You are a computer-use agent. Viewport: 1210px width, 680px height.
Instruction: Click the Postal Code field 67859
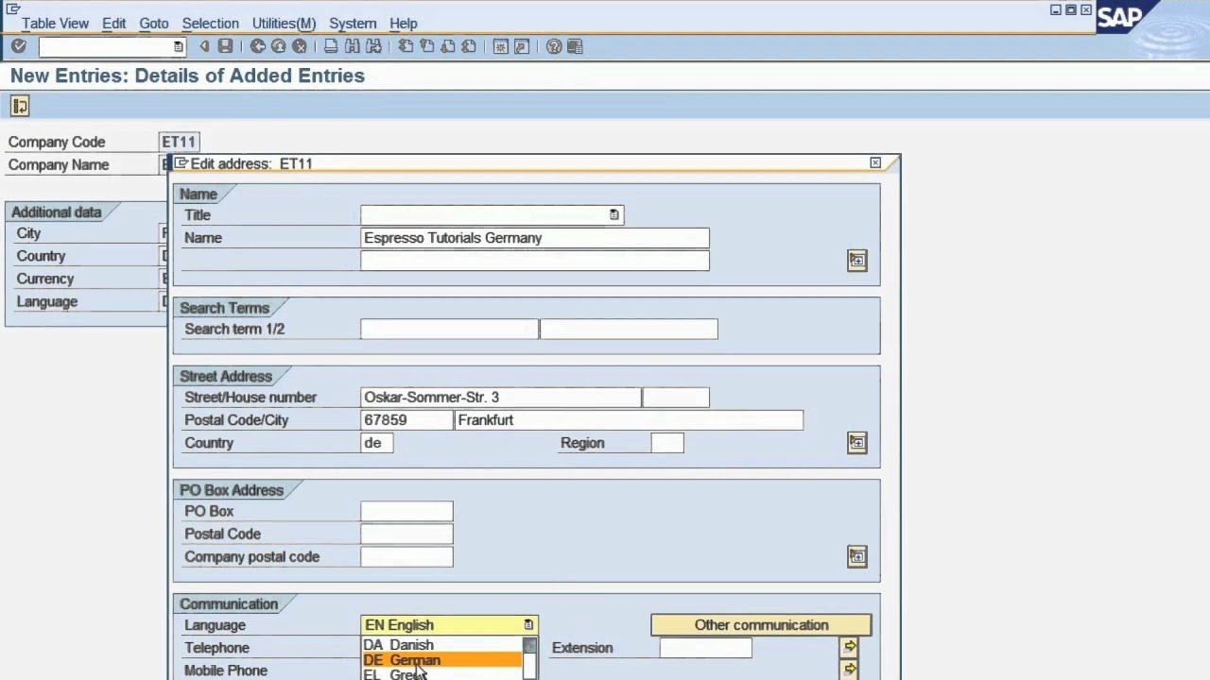(406, 420)
